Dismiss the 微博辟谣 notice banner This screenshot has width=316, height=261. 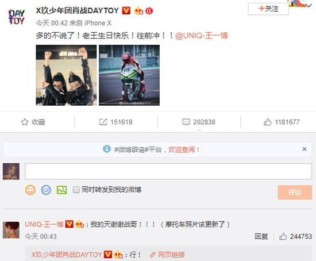point(305,149)
